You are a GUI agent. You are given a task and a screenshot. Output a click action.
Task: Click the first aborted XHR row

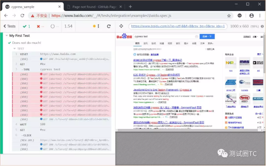62,74
